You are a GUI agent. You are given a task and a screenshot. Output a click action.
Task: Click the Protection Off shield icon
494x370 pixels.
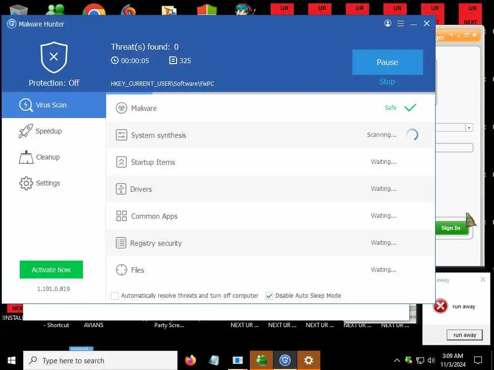(54, 57)
